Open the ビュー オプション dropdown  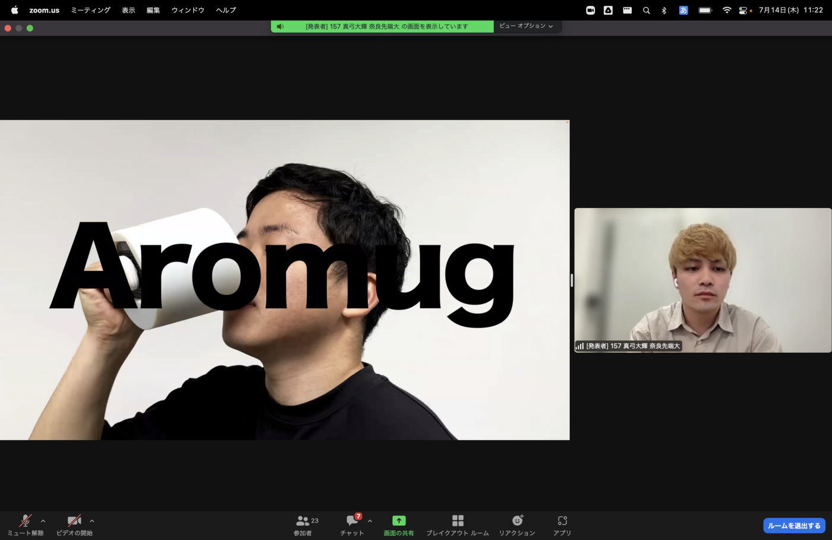pyautogui.click(x=527, y=26)
